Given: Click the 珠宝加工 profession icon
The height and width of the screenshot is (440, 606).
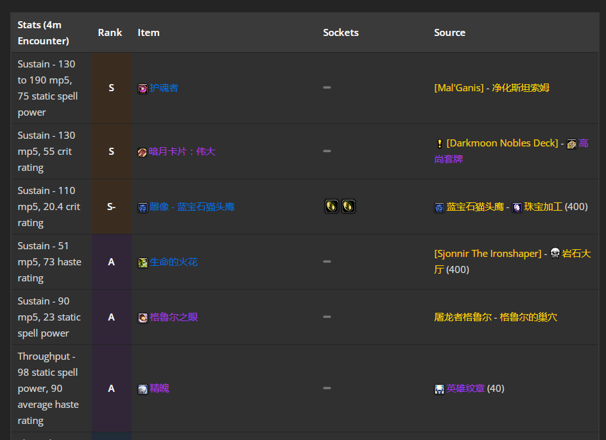Looking at the screenshot, I should pos(517,207).
